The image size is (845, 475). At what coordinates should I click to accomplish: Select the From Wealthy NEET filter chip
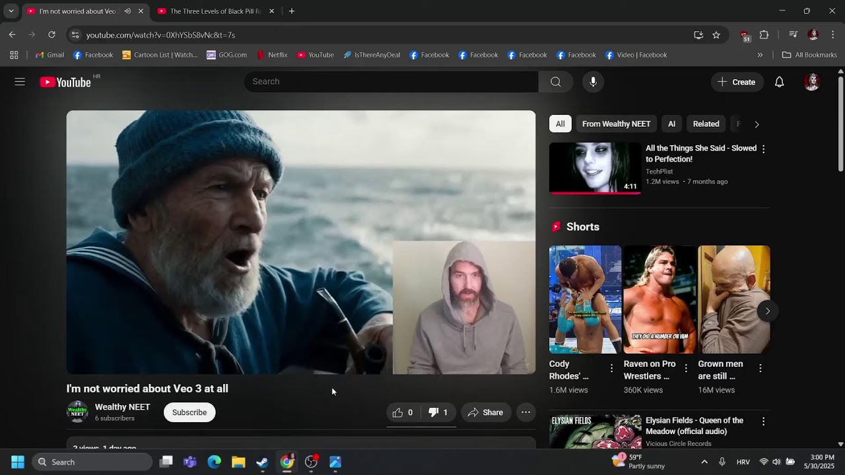[616, 124]
